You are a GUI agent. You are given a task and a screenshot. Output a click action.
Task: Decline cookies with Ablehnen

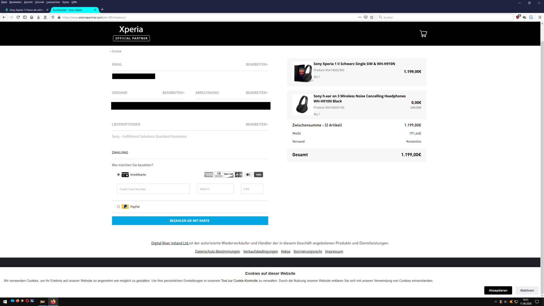point(527,290)
